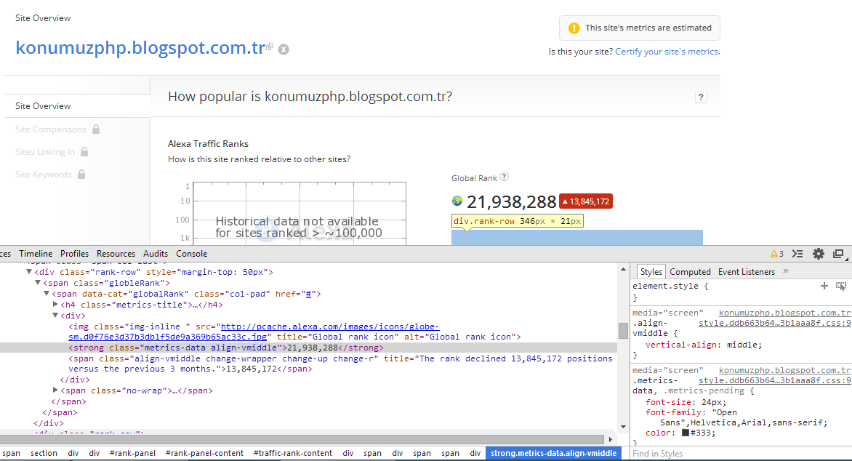Click the yellow warning icon in metrics notice

(x=574, y=28)
